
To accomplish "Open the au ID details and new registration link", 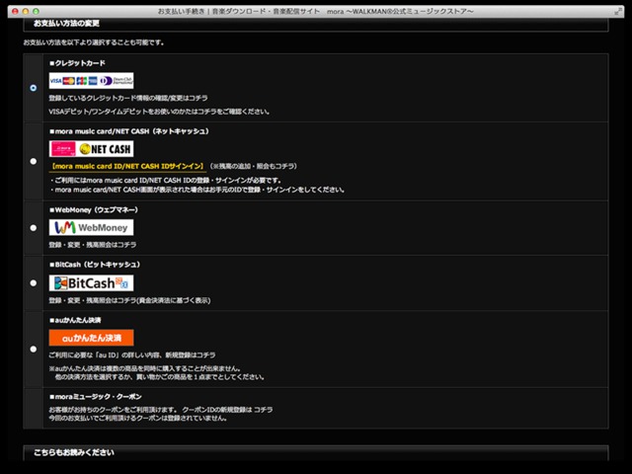I will pos(131,355).
